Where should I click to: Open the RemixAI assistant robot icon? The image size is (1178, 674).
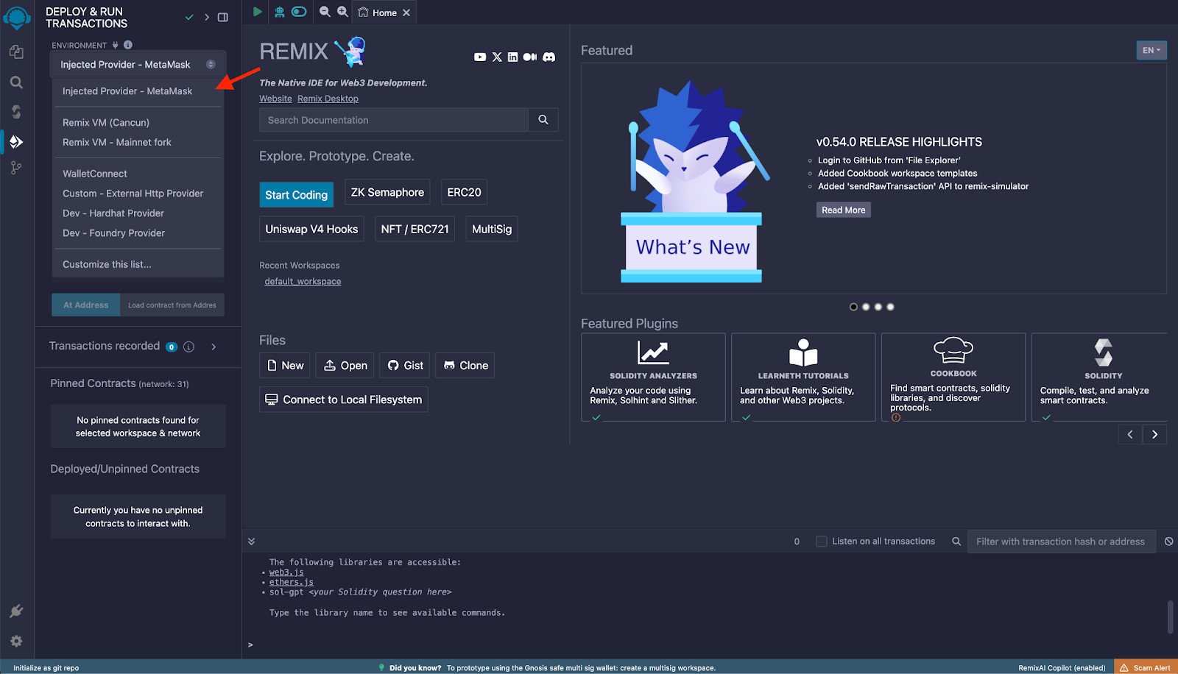[x=278, y=12]
